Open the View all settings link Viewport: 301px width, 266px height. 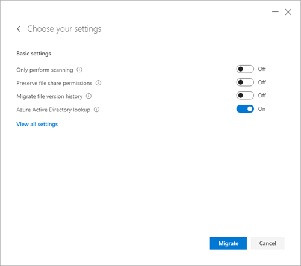pyautogui.click(x=37, y=124)
